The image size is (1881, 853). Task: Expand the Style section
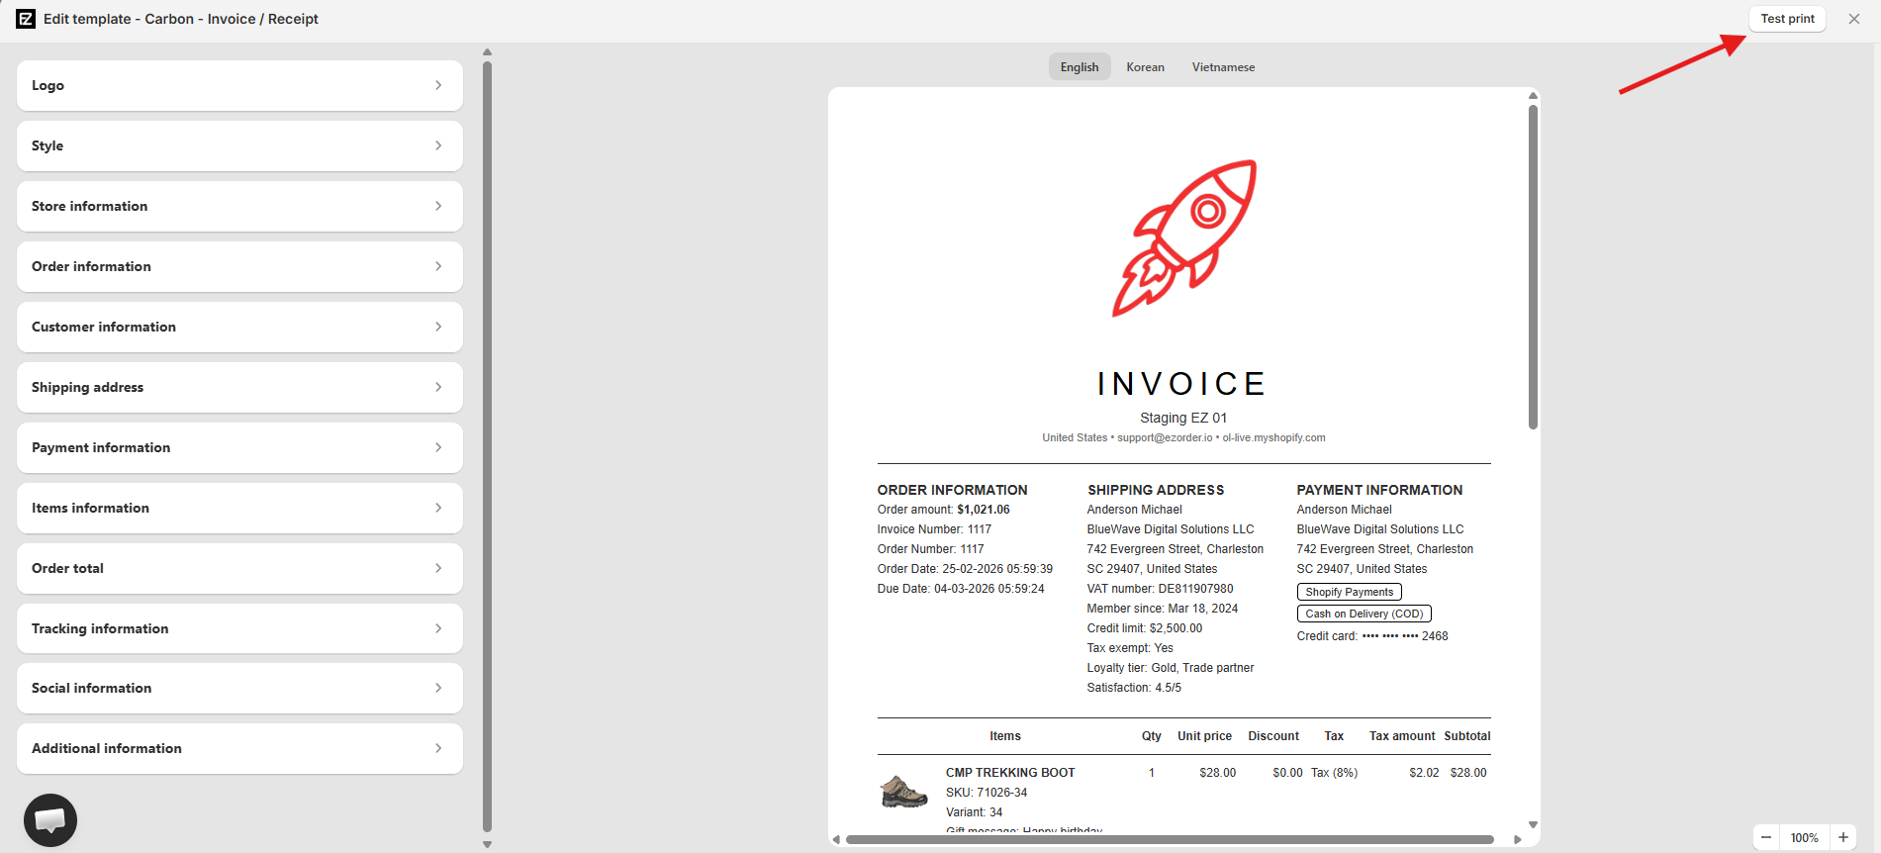[x=239, y=145]
